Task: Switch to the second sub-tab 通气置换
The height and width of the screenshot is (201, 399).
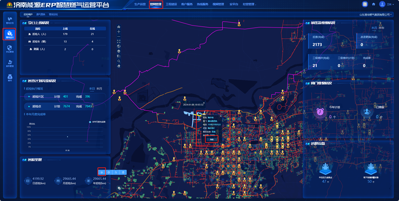Action: [x=41, y=14]
